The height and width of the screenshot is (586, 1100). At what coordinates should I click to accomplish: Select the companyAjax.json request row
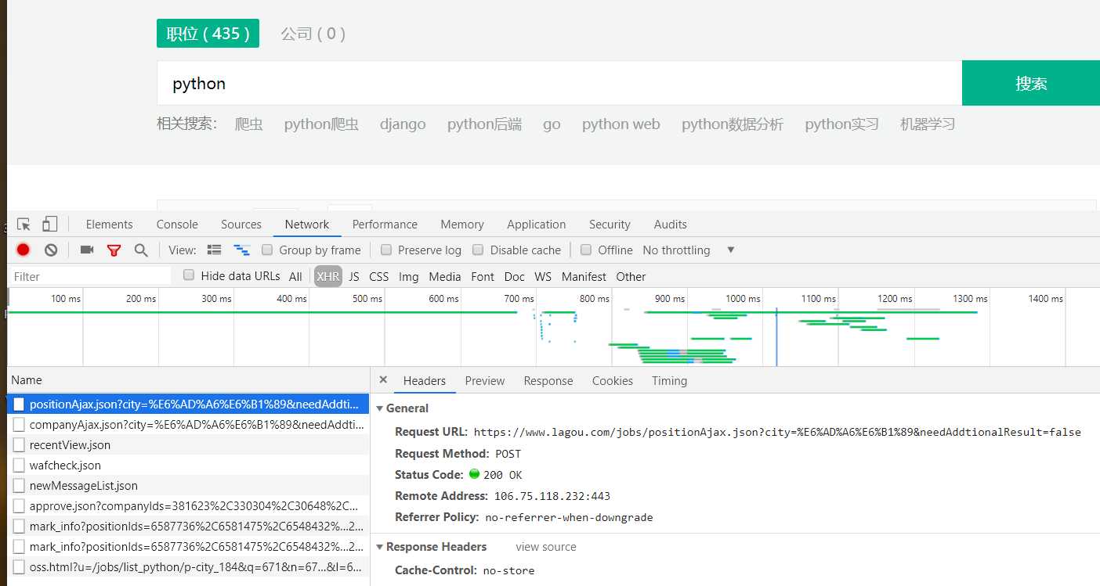tap(188, 424)
